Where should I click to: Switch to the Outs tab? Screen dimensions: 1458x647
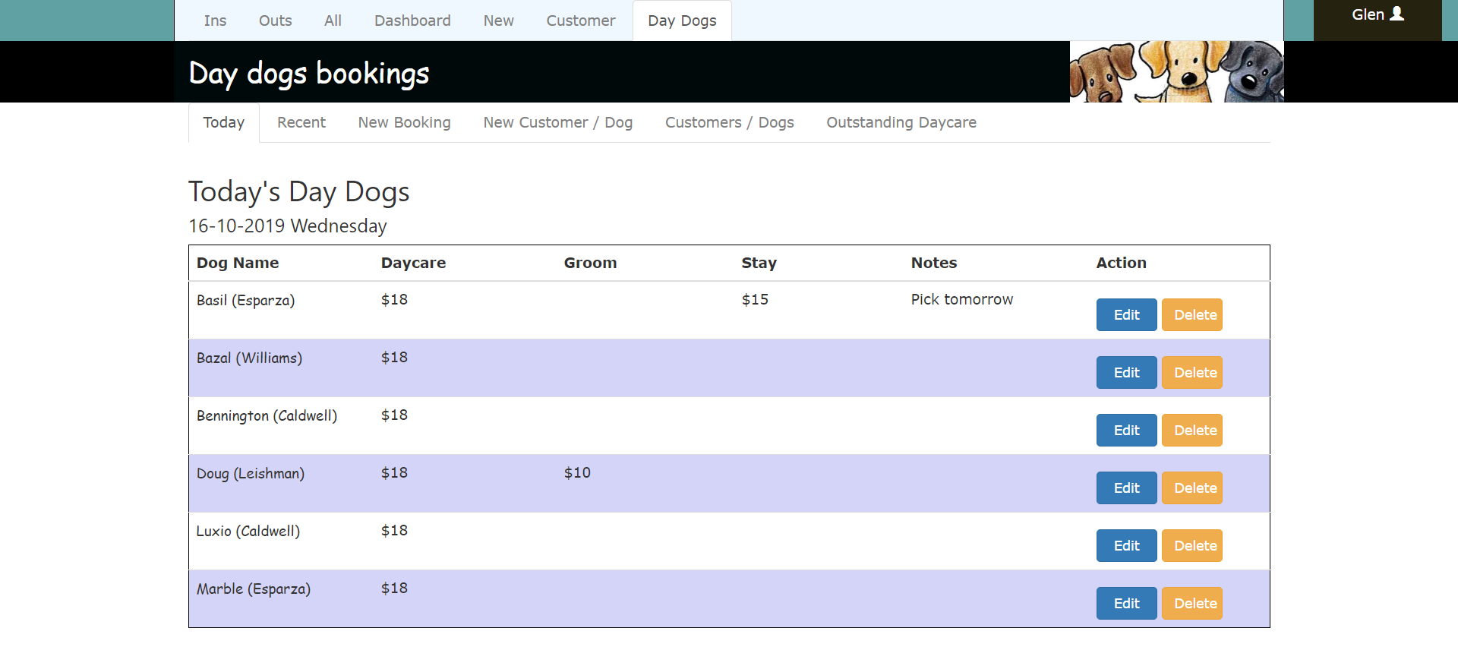coord(275,21)
